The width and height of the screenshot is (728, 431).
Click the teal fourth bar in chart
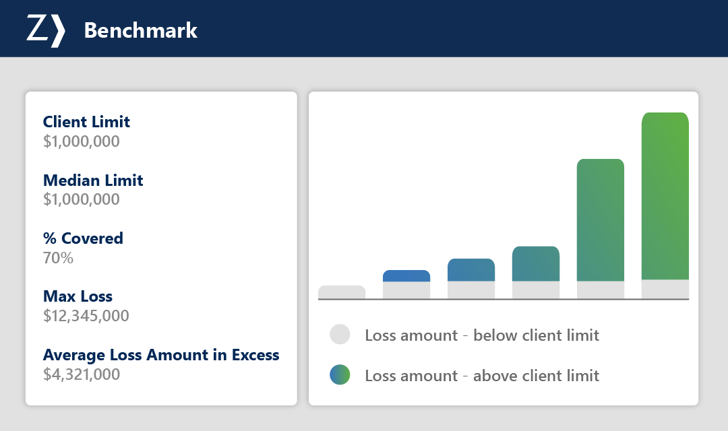pyautogui.click(x=536, y=264)
